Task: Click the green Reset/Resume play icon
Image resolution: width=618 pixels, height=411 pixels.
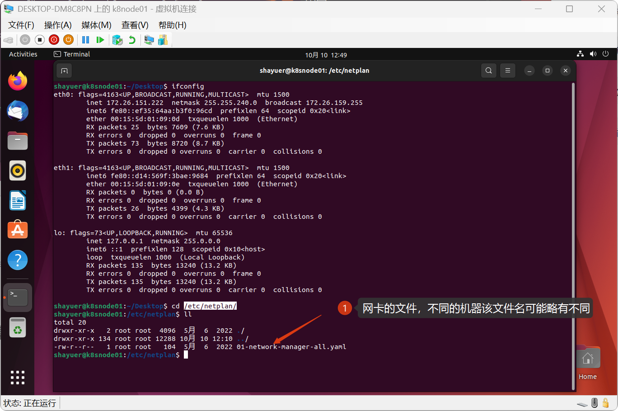Action: click(100, 40)
